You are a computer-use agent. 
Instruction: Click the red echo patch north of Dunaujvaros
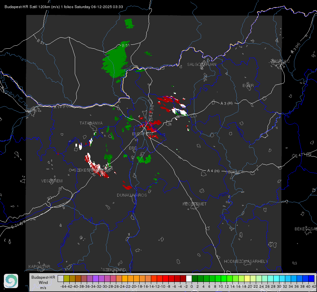pyautogui.click(x=127, y=187)
